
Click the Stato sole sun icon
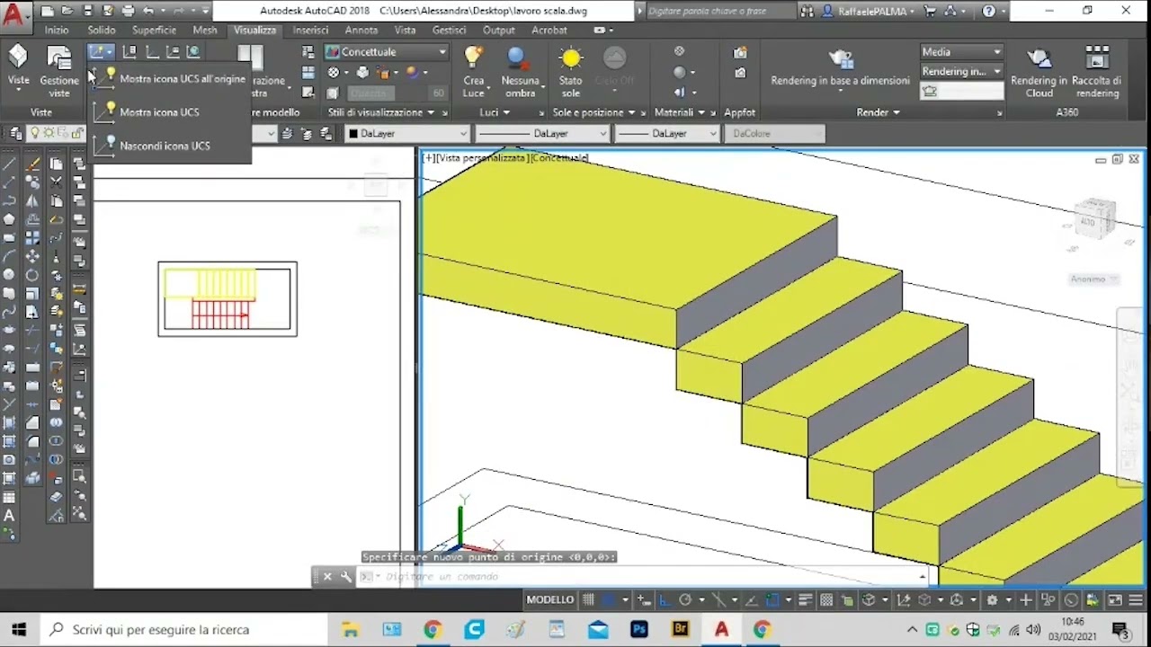click(x=571, y=72)
